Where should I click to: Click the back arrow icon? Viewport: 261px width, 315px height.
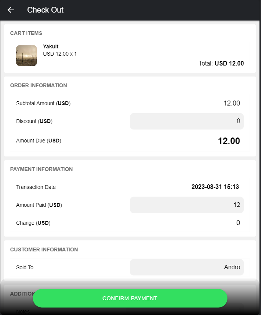[x=11, y=10]
